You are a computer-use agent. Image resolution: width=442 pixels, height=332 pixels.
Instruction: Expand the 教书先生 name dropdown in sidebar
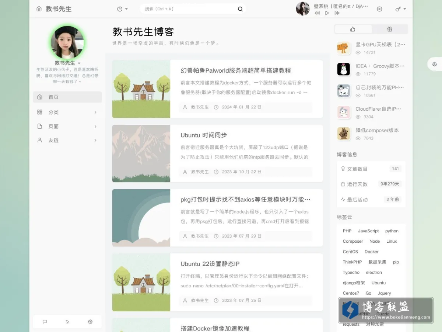point(67,63)
